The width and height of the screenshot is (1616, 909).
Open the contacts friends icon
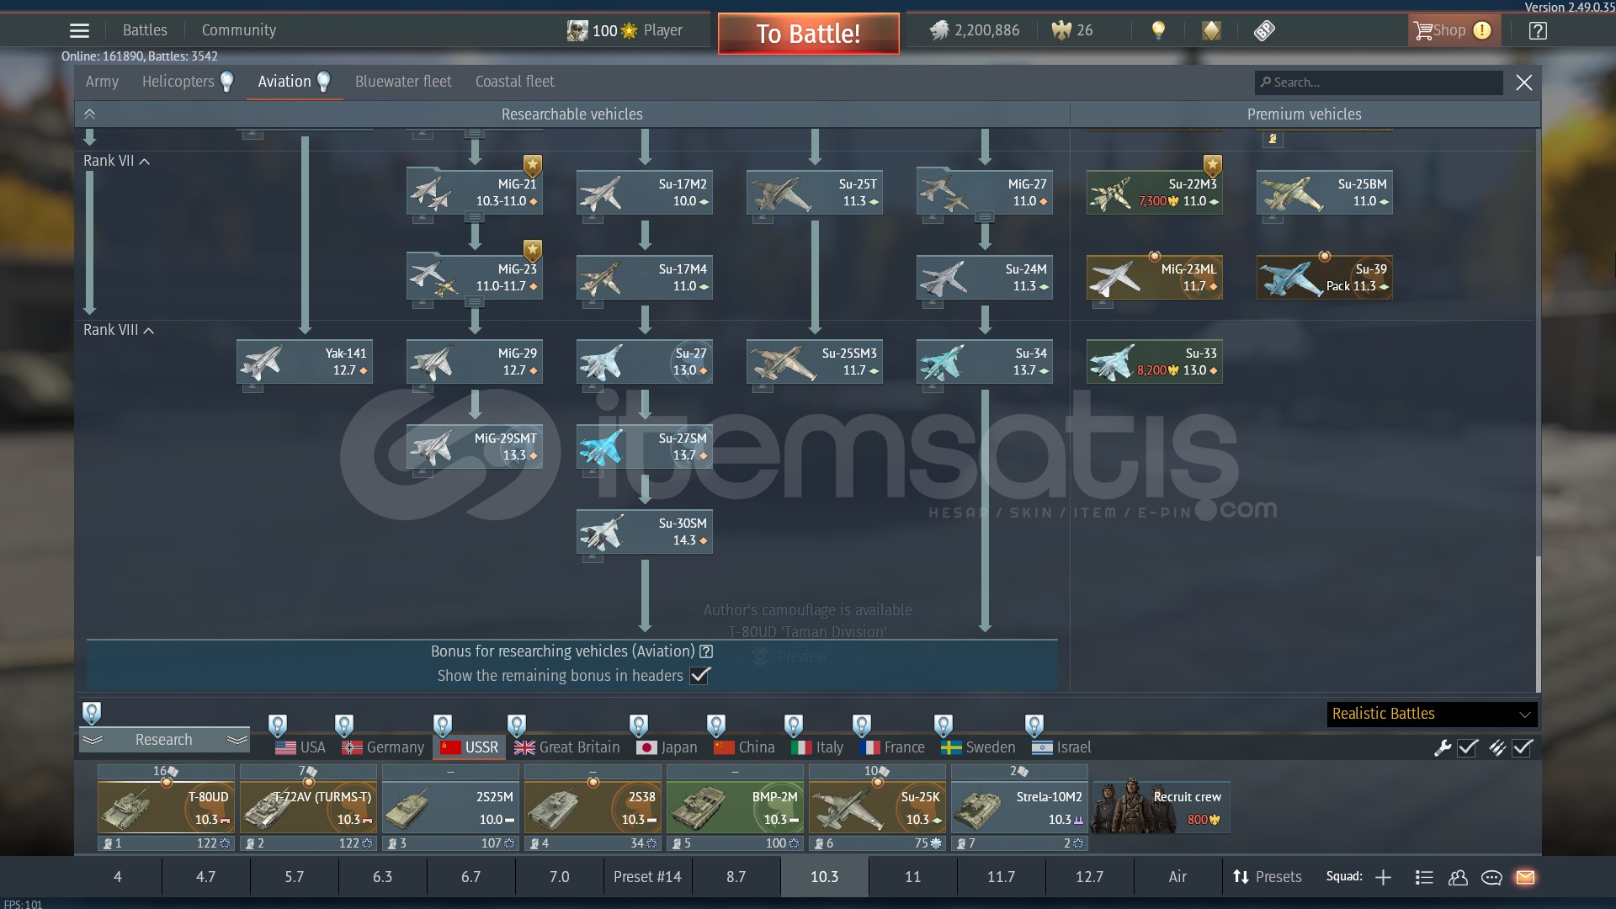coord(1458,877)
